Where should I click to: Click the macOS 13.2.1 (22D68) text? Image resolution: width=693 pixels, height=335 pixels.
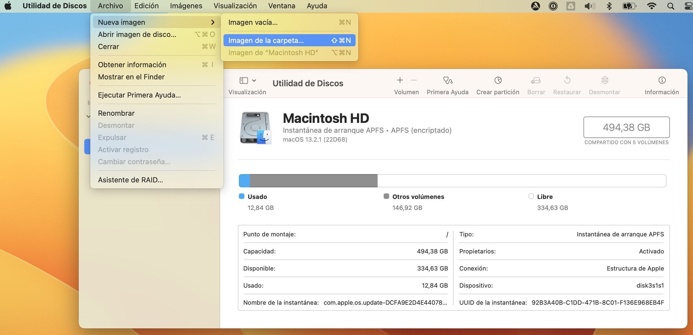pyautogui.click(x=315, y=139)
